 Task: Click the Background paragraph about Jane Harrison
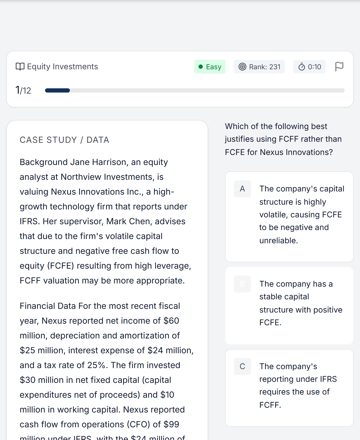pyautogui.click(x=105, y=221)
